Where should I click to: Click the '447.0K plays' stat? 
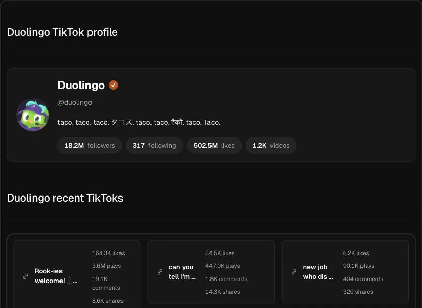(x=223, y=266)
